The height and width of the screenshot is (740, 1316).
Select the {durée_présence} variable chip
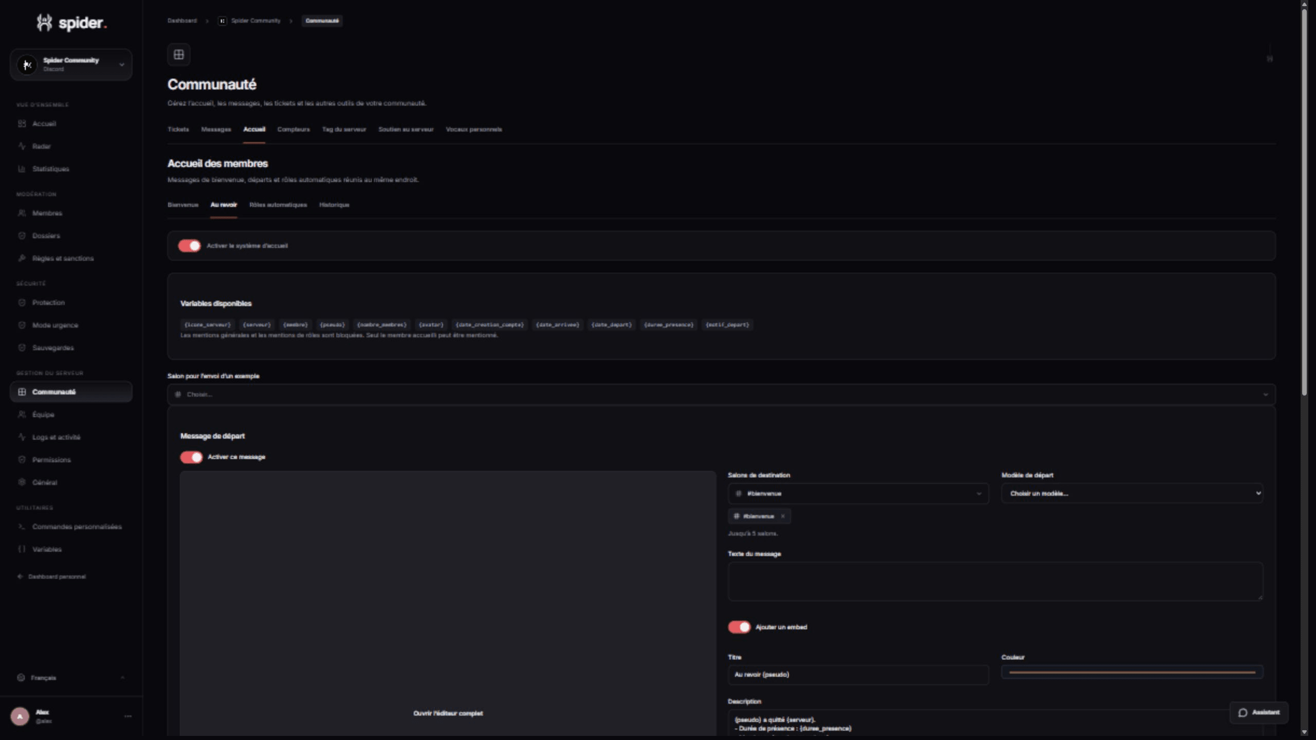coord(668,325)
